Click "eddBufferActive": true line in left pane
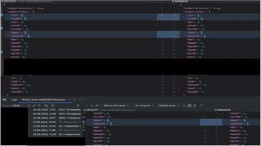 pyautogui.click(x=26, y=8)
